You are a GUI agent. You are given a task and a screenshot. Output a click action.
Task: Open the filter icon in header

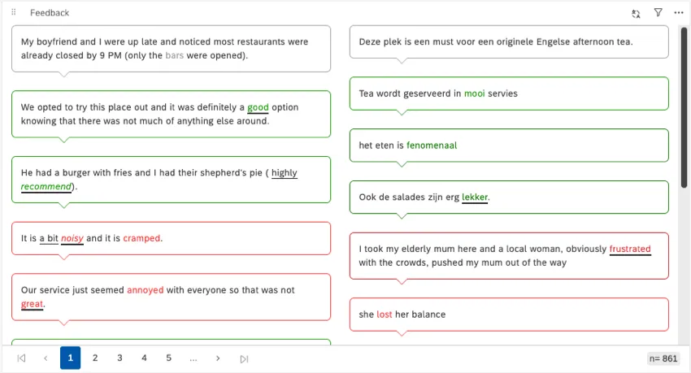(658, 13)
